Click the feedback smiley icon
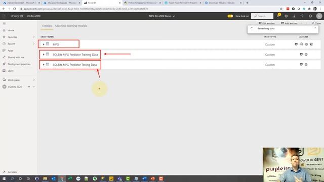324x182 pixels. 310,16
